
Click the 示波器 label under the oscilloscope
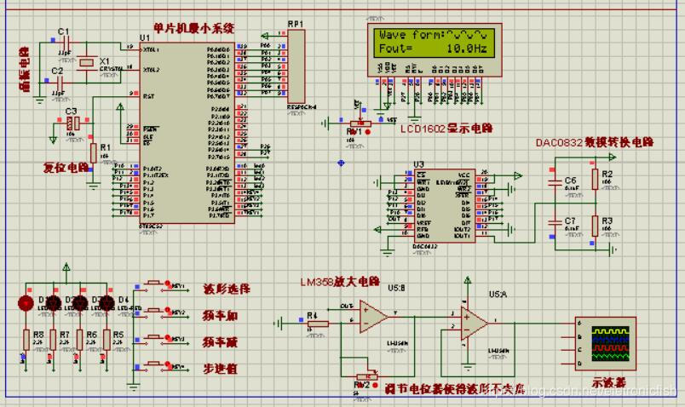point(609,383)
